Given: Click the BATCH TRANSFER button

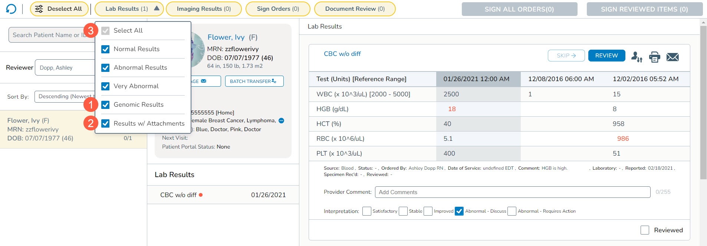Looking at the screenshot, I should click(254, 81).
